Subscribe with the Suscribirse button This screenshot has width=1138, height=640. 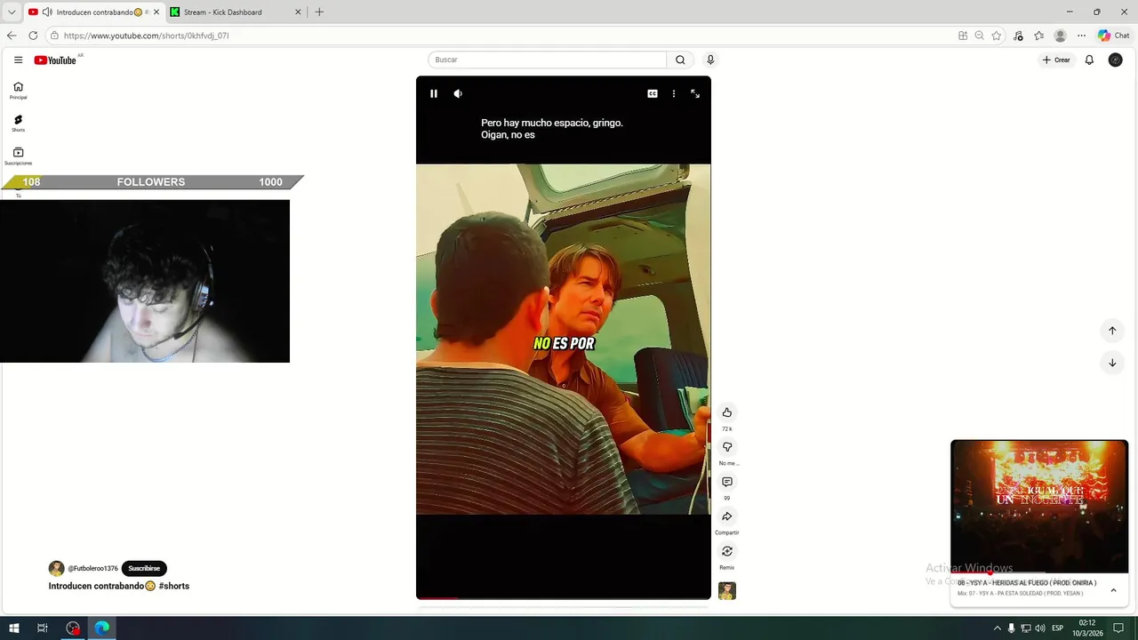[x=144, y=568]
